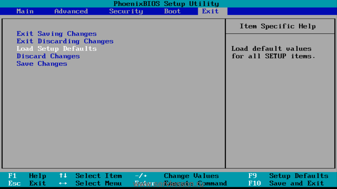Switch to the Advanced tab

[x=71, y=11]
